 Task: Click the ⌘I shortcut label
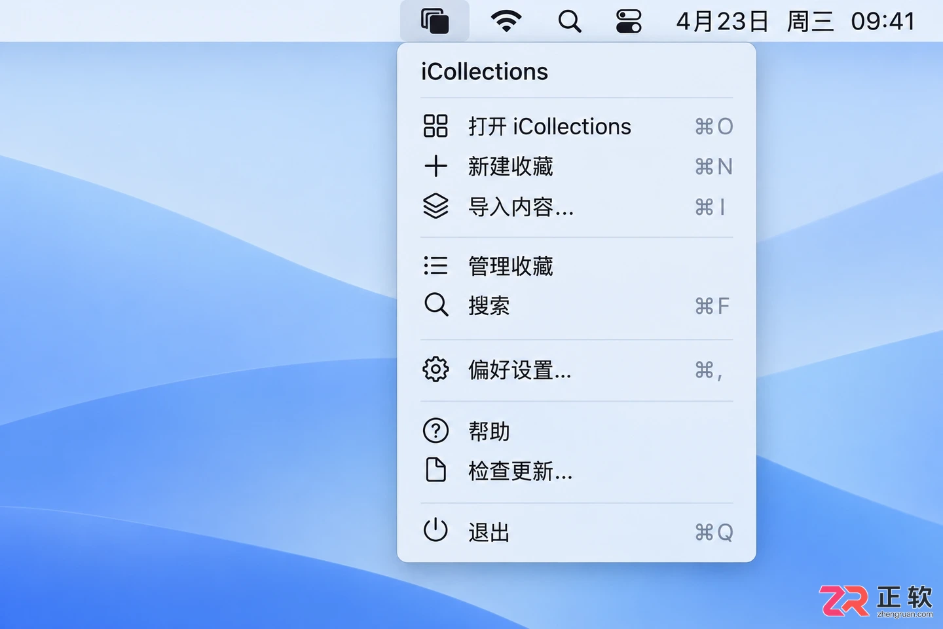[x=711, y=208]
